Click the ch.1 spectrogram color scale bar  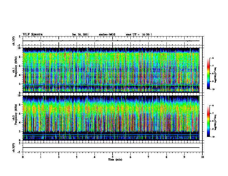click(x=208, y=74)
